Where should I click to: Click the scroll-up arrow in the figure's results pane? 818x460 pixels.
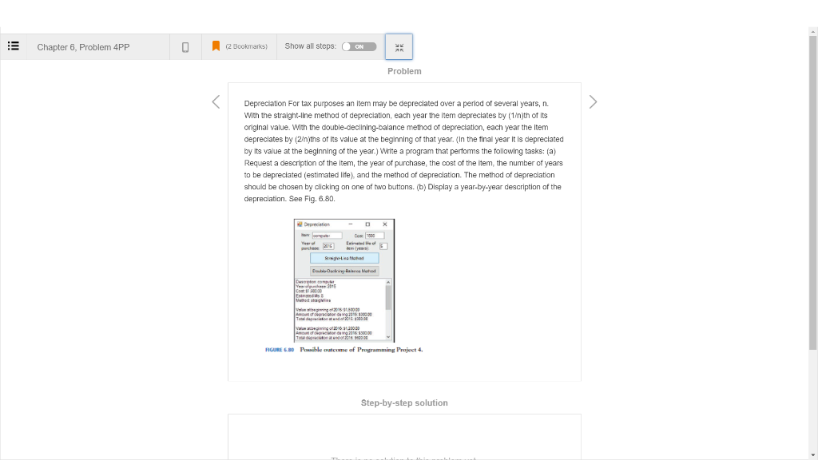pos(388,283)
